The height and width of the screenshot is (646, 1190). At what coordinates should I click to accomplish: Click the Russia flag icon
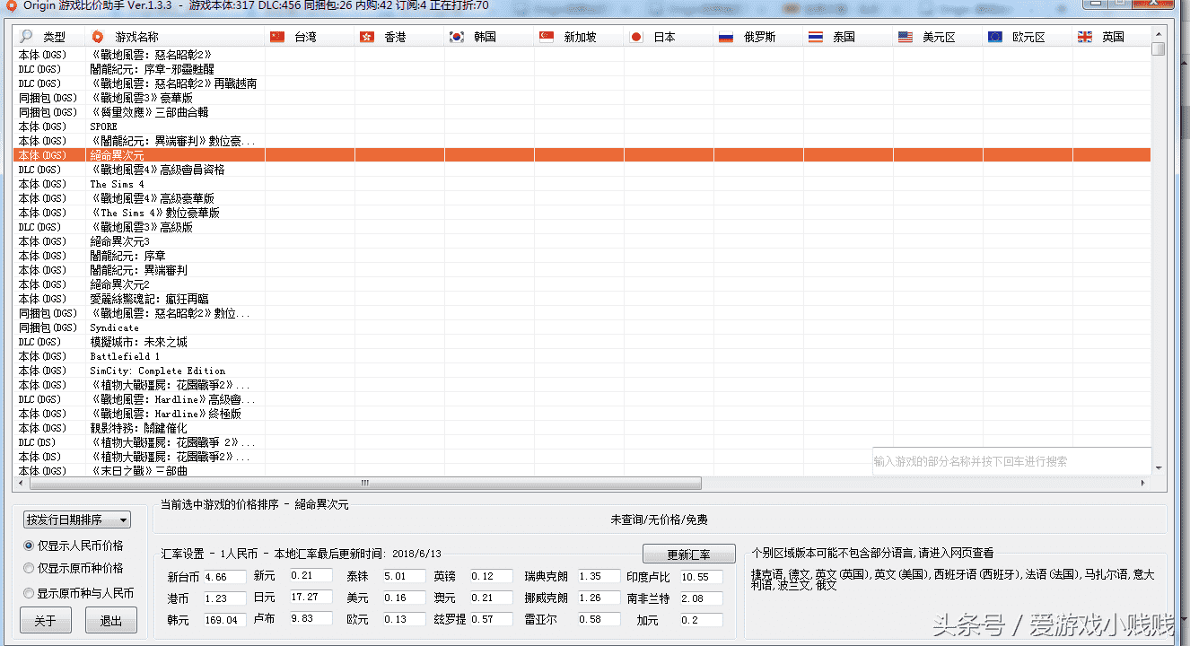click(x=726, y=37)
